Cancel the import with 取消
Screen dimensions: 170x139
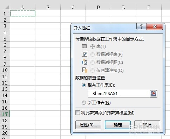[x=147, y=125]
